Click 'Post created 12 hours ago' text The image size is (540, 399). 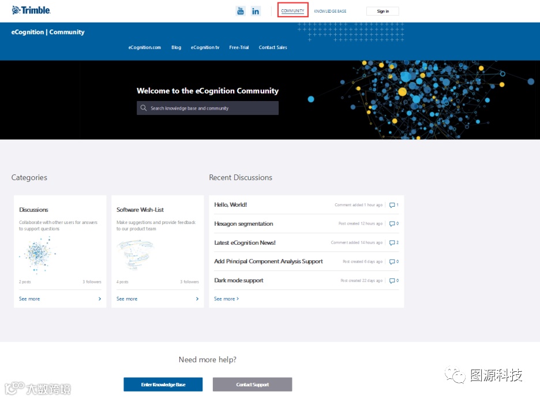coord(360,223)
